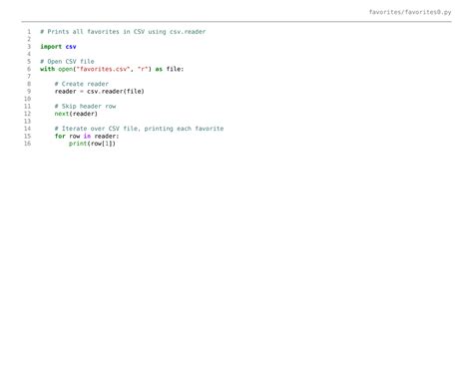Click the 'import csv' statement

[x=58, y=47]
